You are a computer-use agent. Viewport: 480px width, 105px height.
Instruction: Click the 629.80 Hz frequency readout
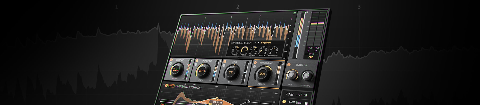(x=217, y=102)
